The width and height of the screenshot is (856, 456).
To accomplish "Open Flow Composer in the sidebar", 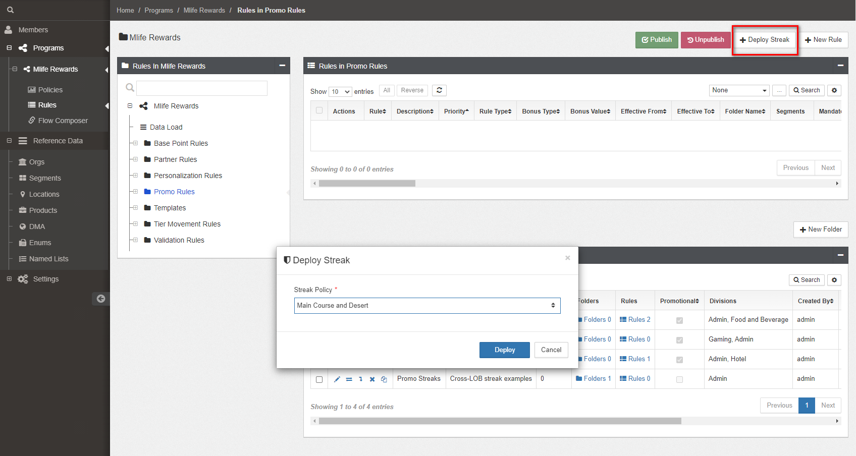I will (63, 121).
